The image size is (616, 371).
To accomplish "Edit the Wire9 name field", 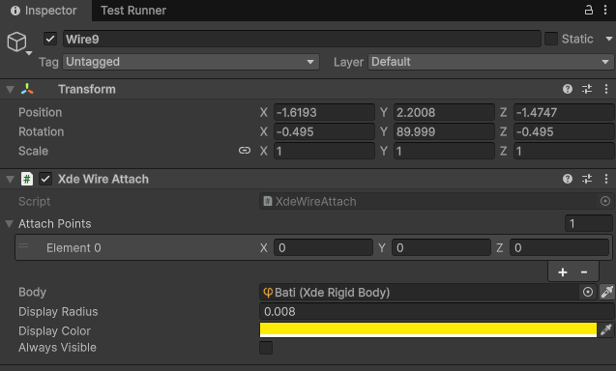I will [302, 39].
